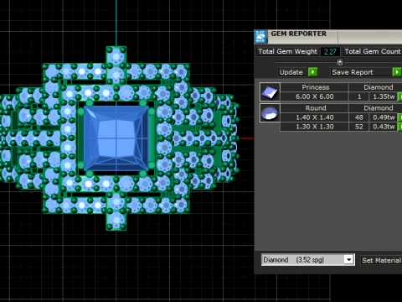
Task: Click the Diamond (3.52 spg) combo box
Action: pos(308,260)
